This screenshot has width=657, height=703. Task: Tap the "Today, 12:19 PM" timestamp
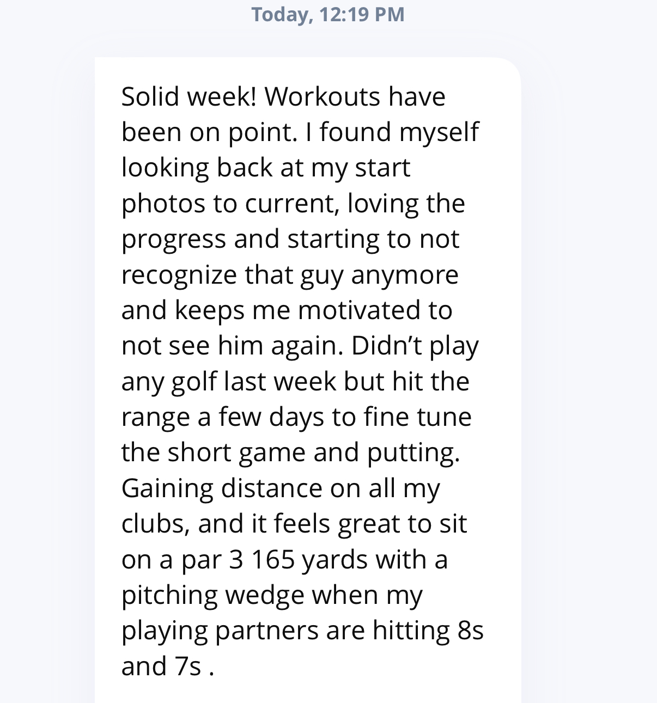[x=328, y=15]
